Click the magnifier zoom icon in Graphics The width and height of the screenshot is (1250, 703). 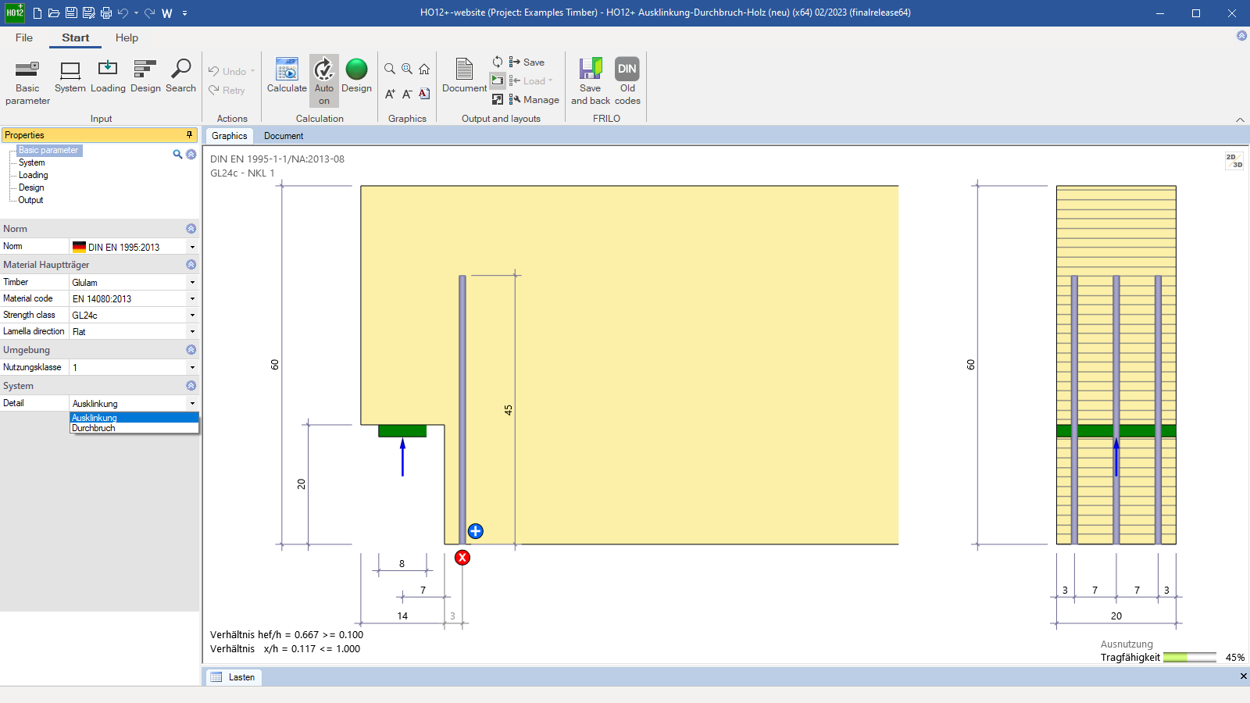(x=390, y=69)
